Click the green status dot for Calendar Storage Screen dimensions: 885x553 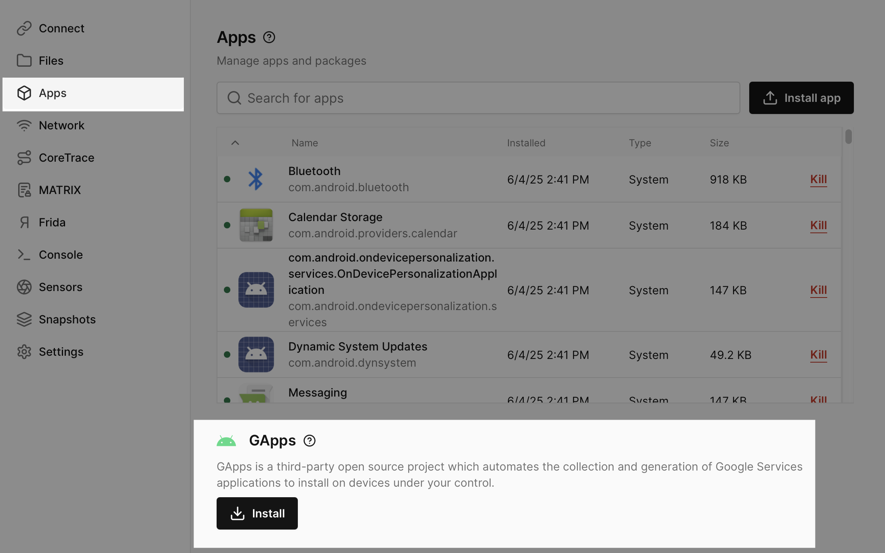(227, 225)
